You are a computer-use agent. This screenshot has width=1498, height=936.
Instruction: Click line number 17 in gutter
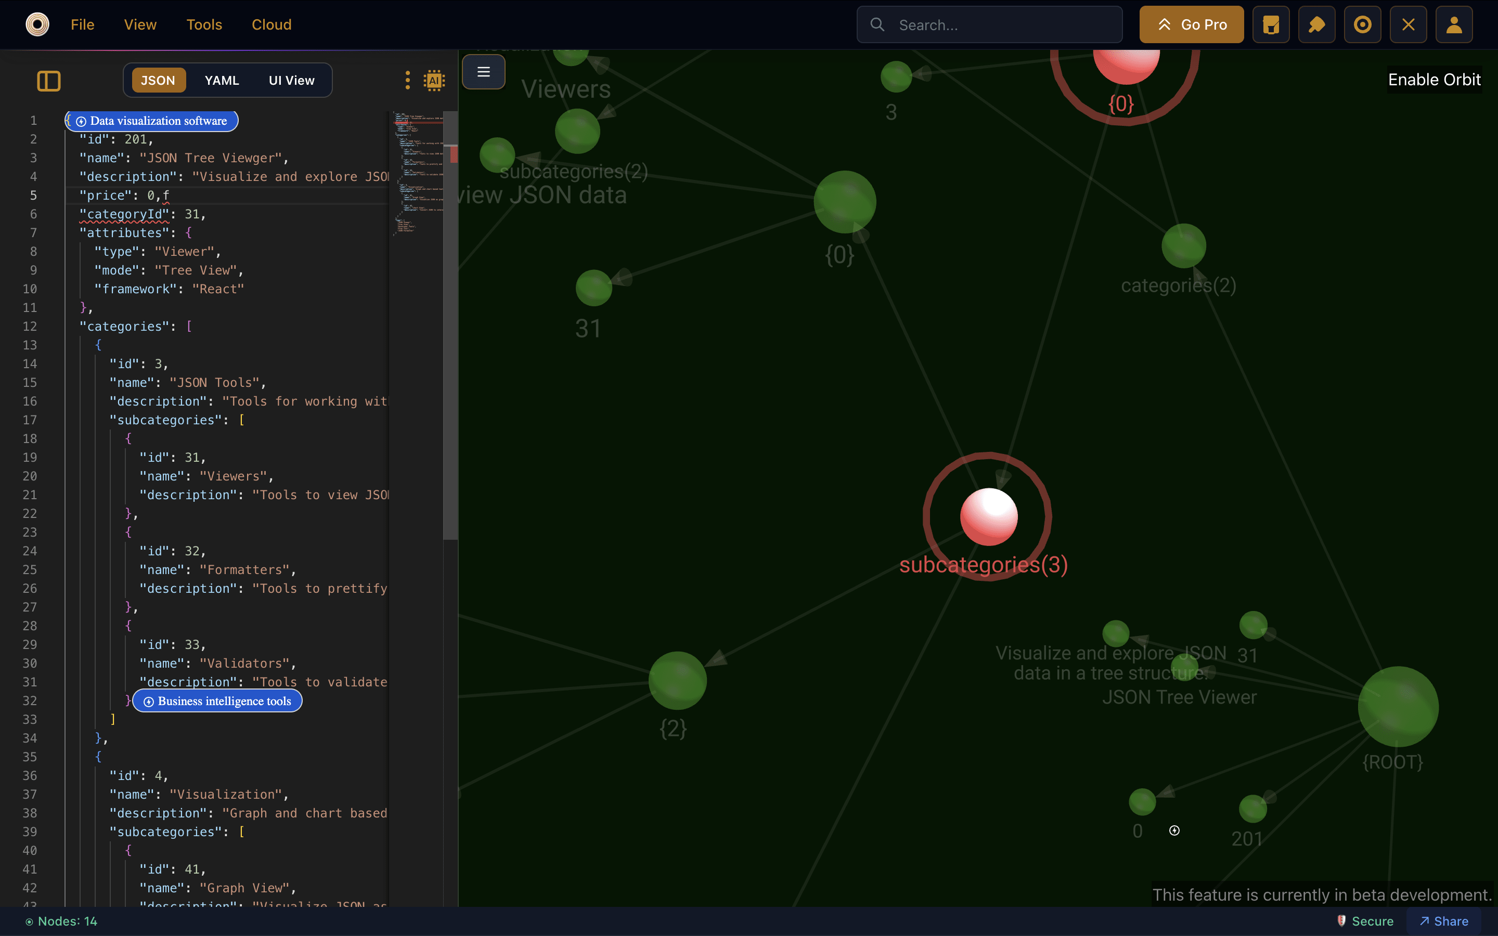pyautogui.click(x=30, y=420)
